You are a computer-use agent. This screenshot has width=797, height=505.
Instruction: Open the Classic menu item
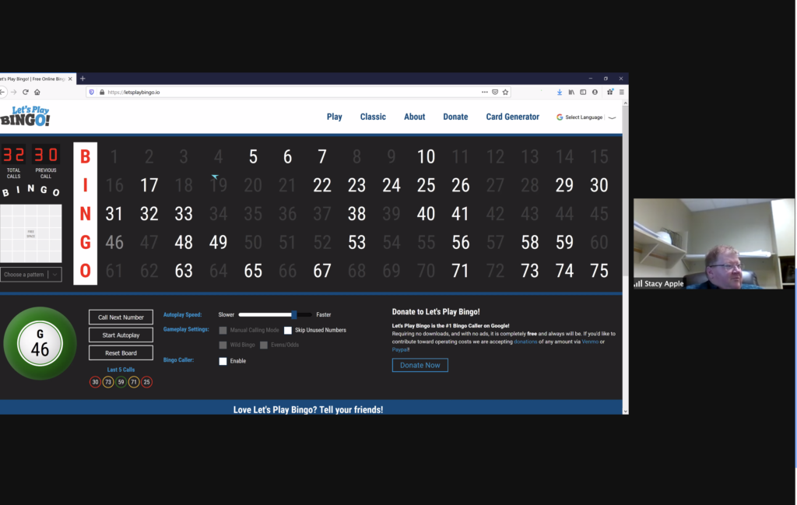(x=373, y=117)
